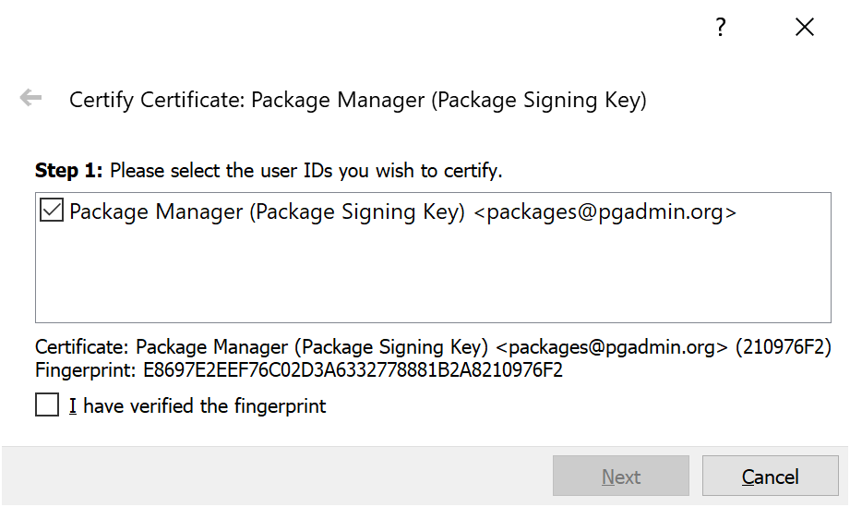Click the 'Certificate:' label text
850x507 pixels.
[82, 348]
